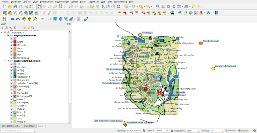Open the statistical summary sigma icon
This screenshot has height=133, width=257.
click(174, 6)
